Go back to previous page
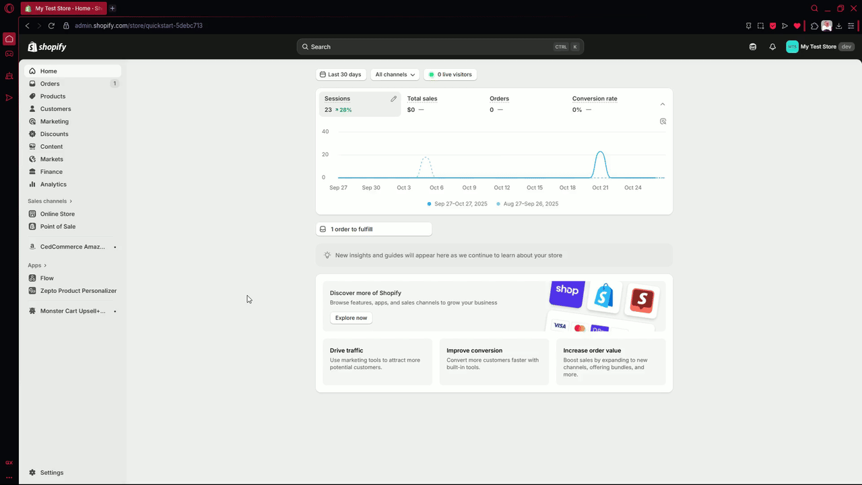This screenshot has height=485, width=862. pos(28,26)
